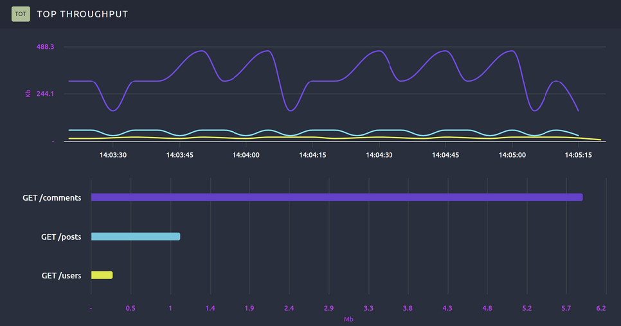
Task: Click the purple GET /comments bar
Action: pos(336,197)
